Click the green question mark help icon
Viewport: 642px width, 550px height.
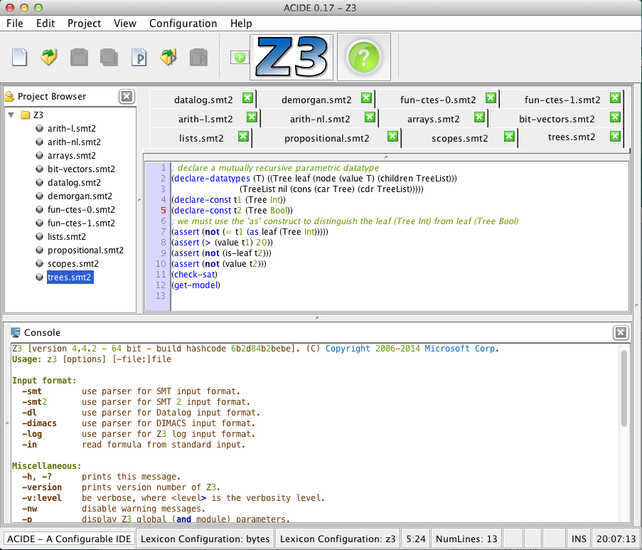tap(363, 57)
